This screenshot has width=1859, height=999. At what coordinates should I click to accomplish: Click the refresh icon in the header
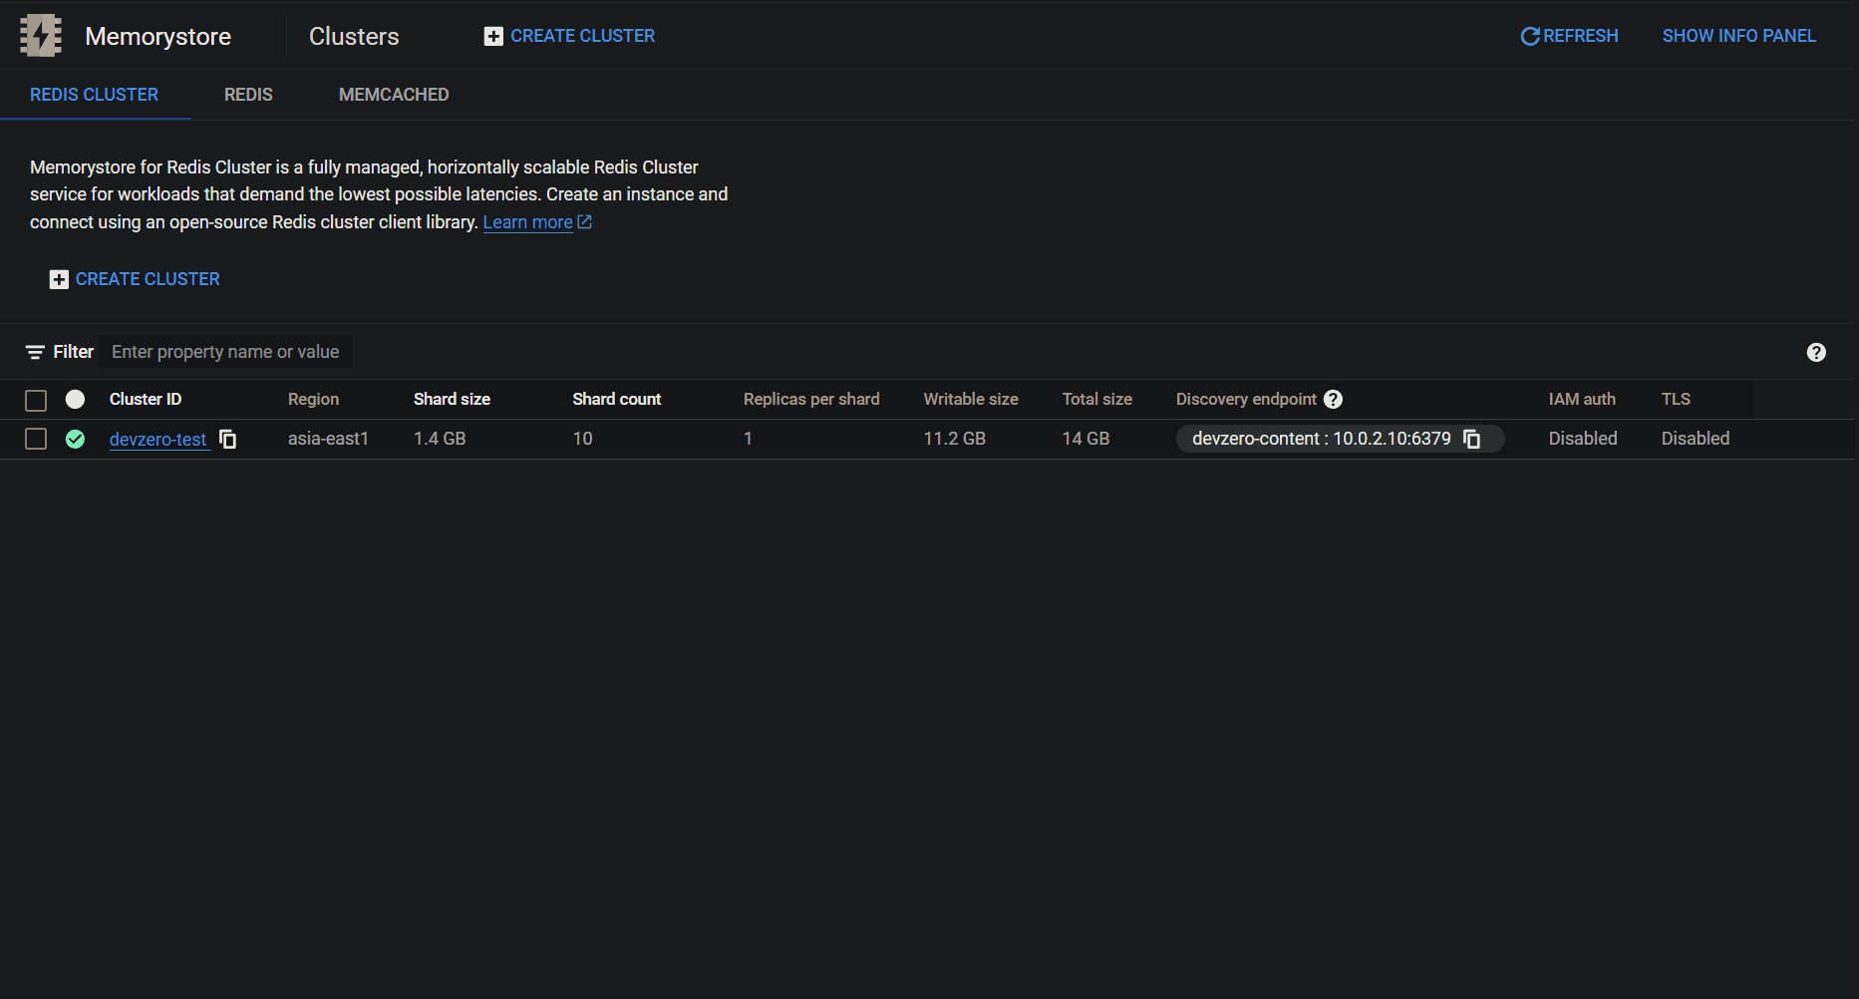(x=1529, y=36)
